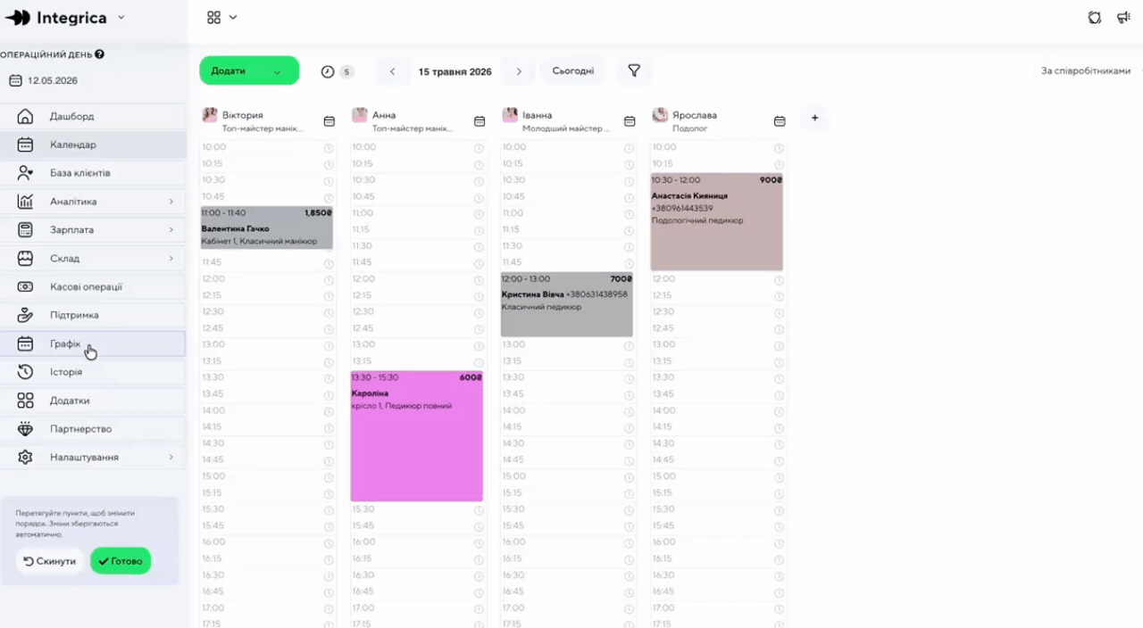The width and height of the screenshot is (1143, 628).
Task: Click the megaphone announcements icon
Action: pyautogui.click(x=1123, y=17)
